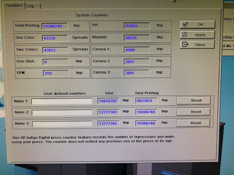Select the Corona 1 counter field
Viewport: 234px width, 175px height.
click(136, 50)
